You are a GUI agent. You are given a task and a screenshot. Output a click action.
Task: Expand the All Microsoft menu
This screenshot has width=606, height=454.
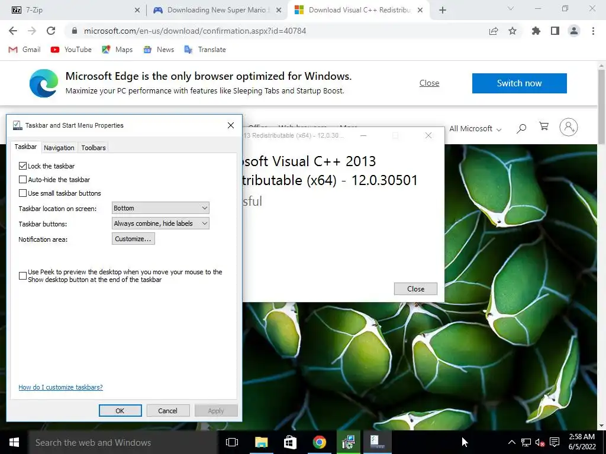pyautogui.click(x=475, y=128)
